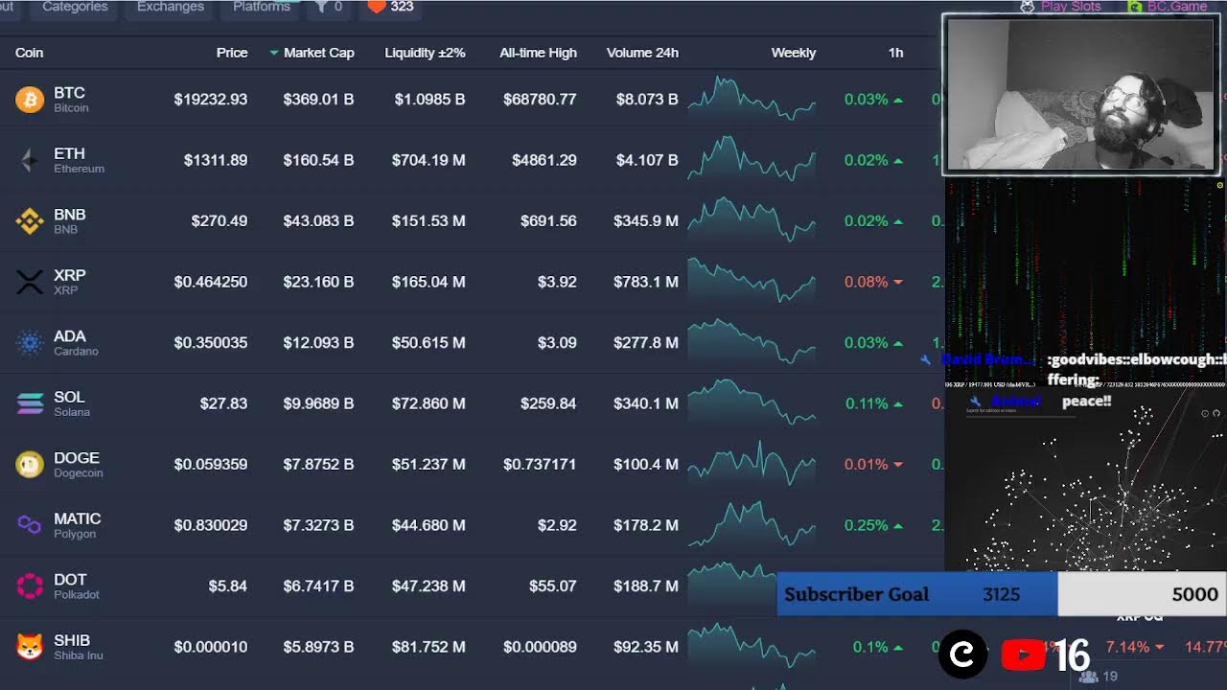Click the Dogecoin weekly sparkline chart
The image size is (1227, 690).
tap(752, 464)
